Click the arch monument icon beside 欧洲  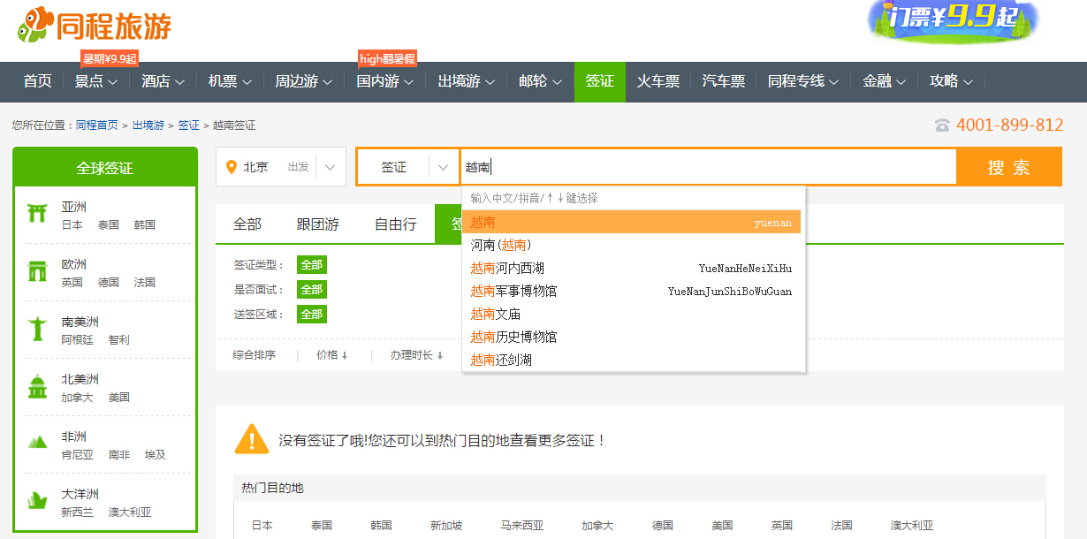[x=37, y=269]
